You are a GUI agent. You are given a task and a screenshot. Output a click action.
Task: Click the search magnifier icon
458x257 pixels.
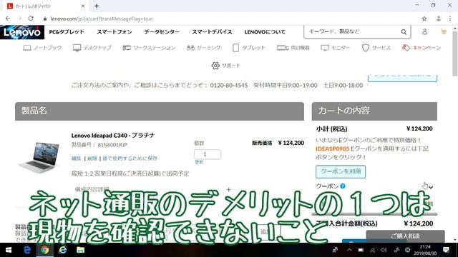click(404, 31)
